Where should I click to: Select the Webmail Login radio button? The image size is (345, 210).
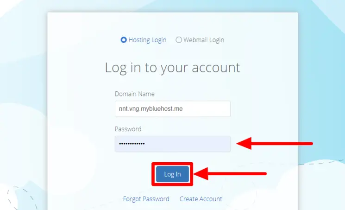coord(179,40)
